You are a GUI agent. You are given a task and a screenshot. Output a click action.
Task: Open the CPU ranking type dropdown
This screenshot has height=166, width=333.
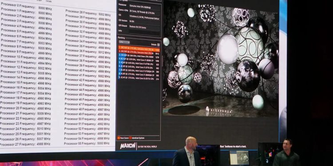point(124,42)
